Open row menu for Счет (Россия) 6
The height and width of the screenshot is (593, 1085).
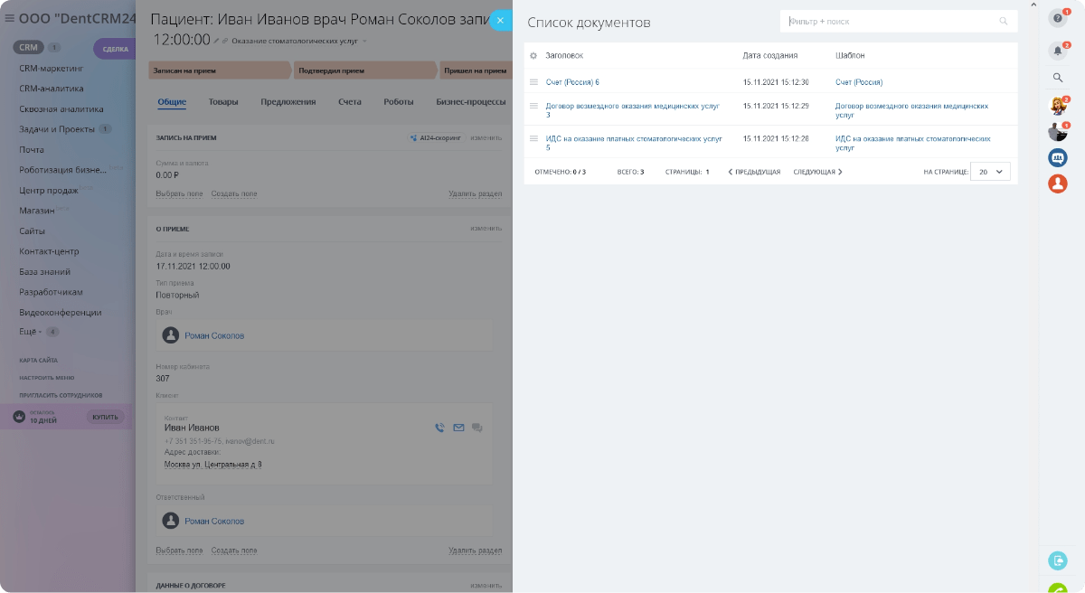pos(533,82)
